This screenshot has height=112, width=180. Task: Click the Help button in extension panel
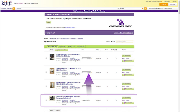click(x=49, y=22)
